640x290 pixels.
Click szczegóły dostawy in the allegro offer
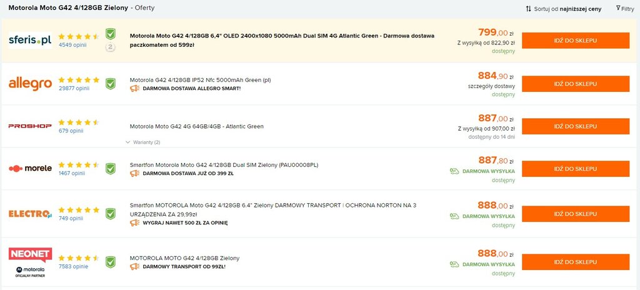click(x=491, y=86)
